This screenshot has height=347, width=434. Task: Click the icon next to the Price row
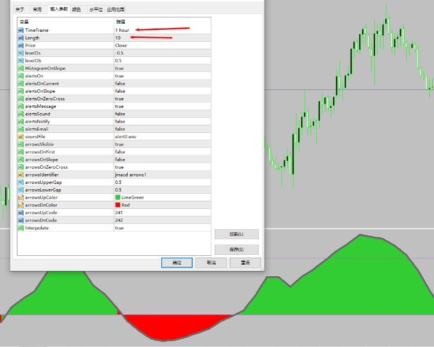(x=21, y=45)
